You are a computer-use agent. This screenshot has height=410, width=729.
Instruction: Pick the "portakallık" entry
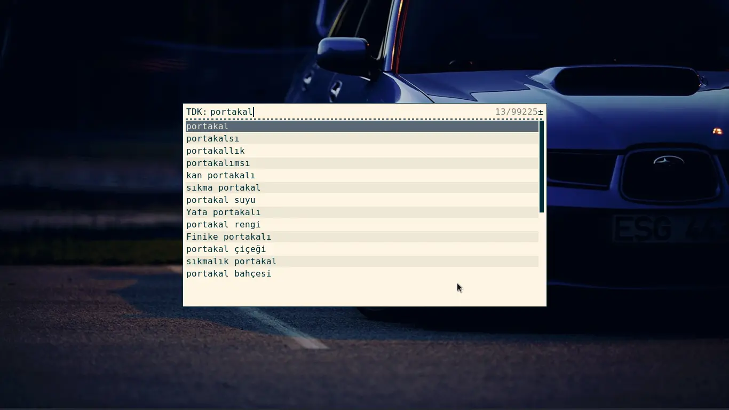pyautogui.click(x=362, y=151)
